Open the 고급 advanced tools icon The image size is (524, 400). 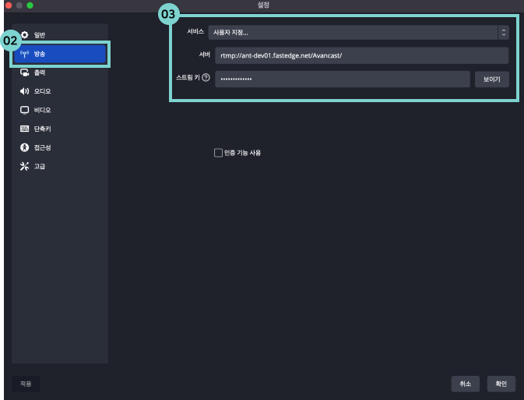(24, 166)
